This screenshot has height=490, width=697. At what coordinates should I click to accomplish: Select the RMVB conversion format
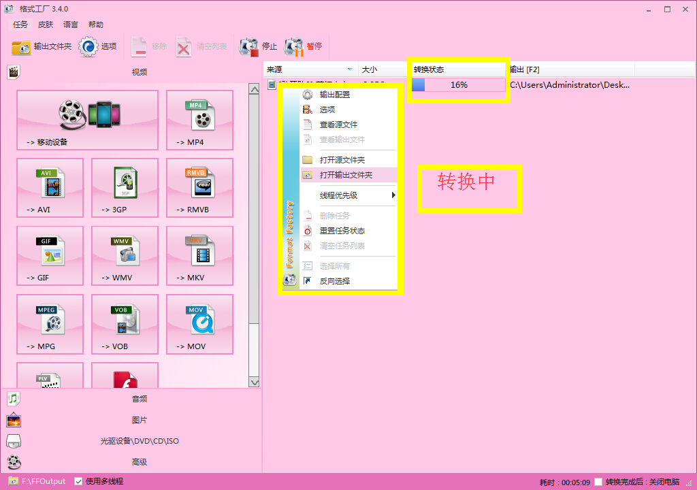199,188
